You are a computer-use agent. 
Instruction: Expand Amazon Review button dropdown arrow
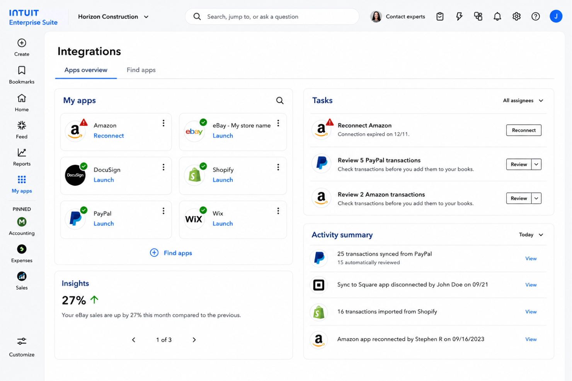tap(536, 198)
